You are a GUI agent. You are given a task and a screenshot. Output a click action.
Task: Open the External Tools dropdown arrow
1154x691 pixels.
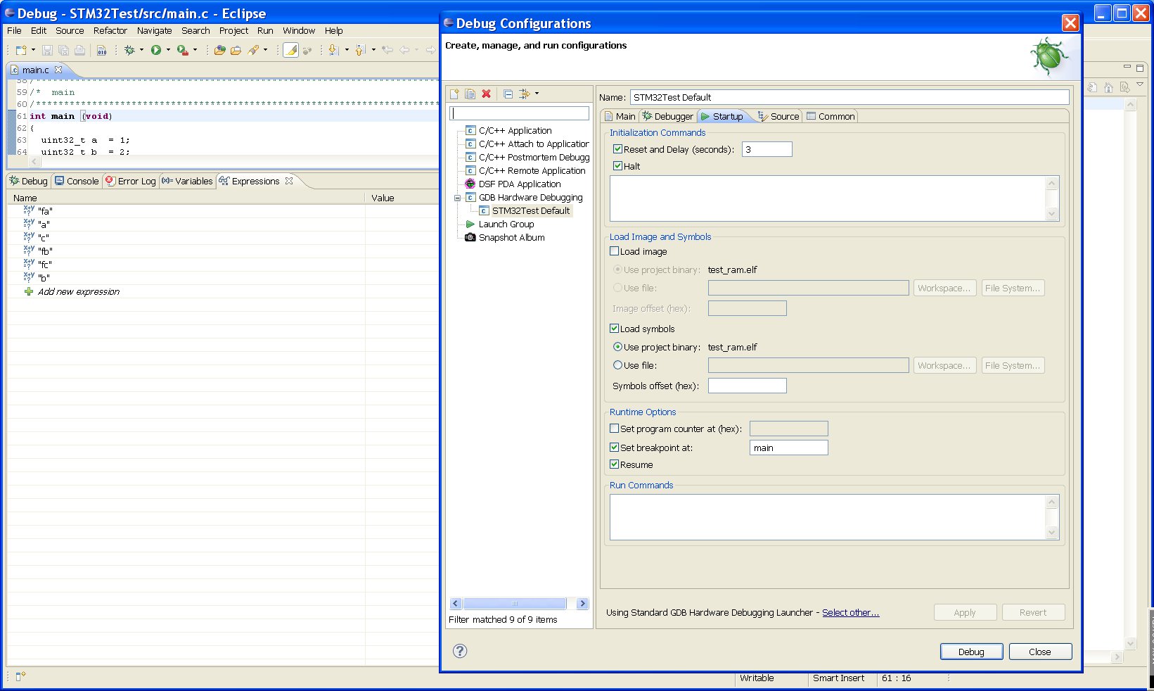click(195, 50)
